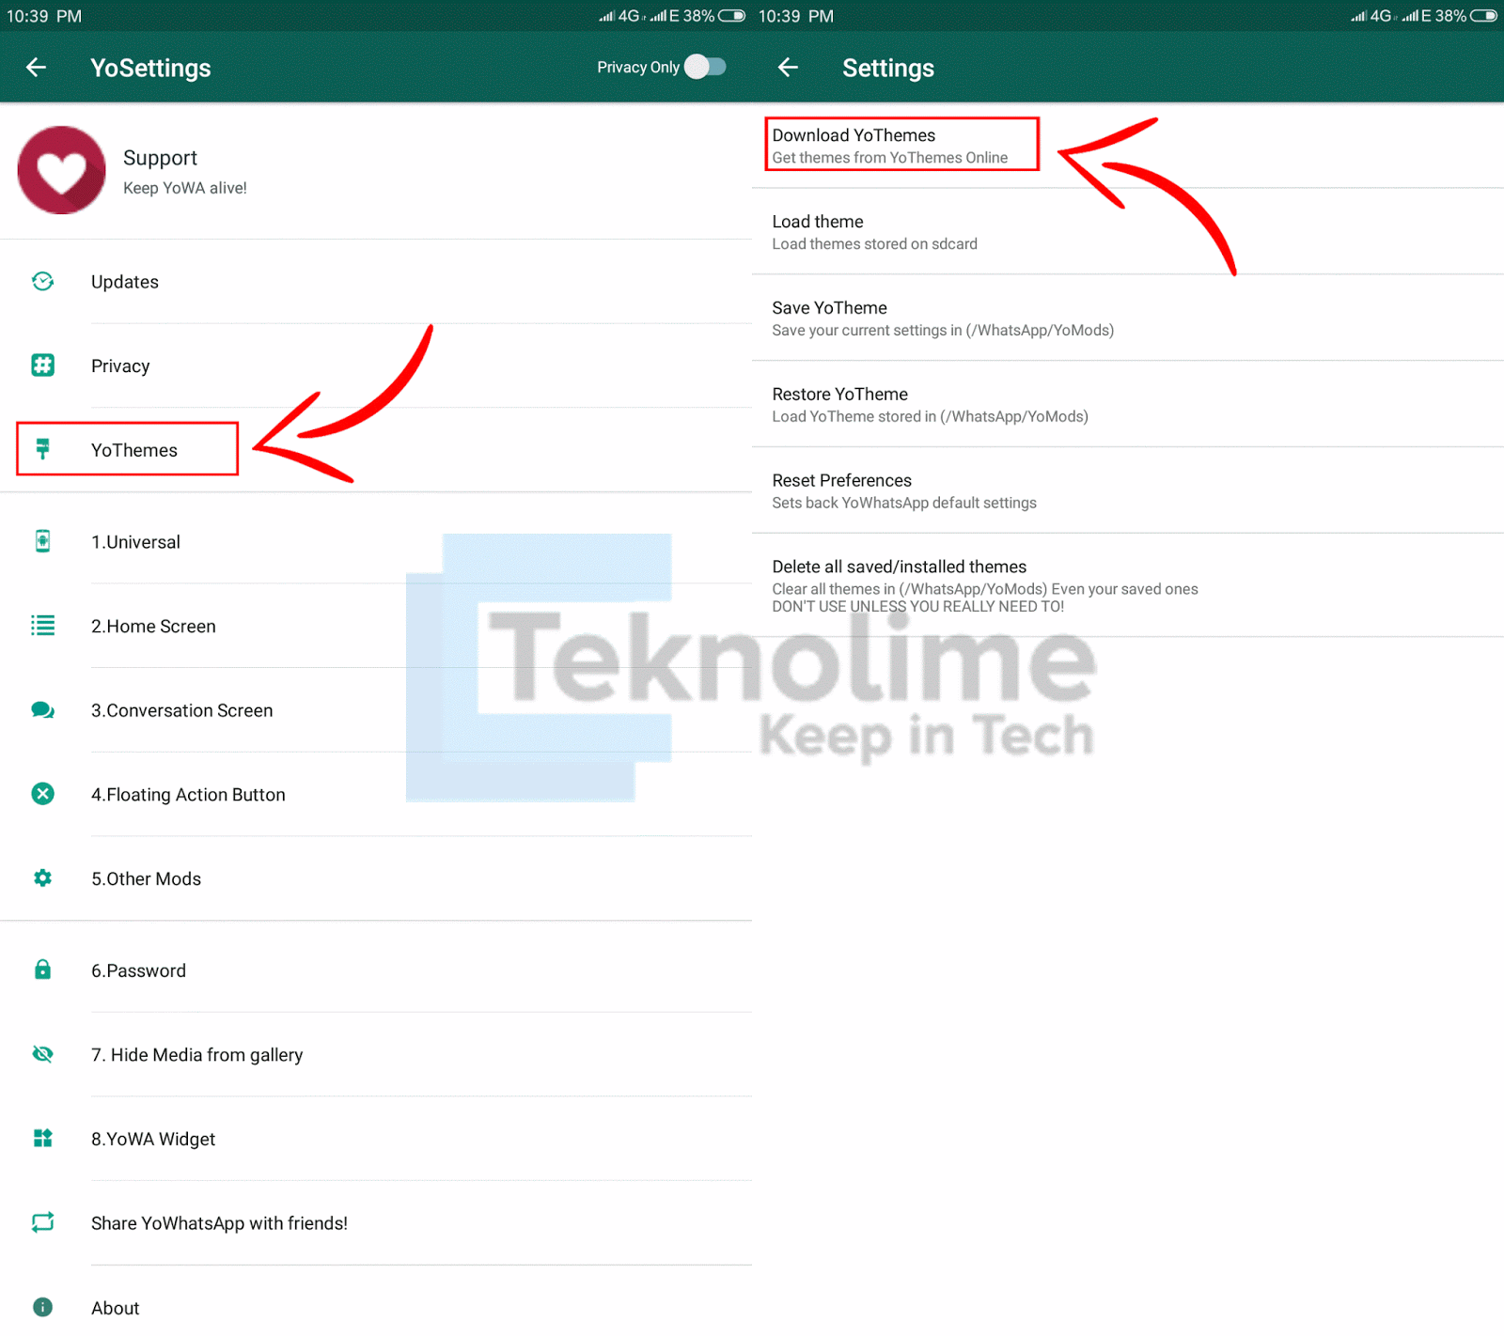Tap the Other Mods gear icon
Viewport: 1504px width, 1336px height.
coord(42,878)
